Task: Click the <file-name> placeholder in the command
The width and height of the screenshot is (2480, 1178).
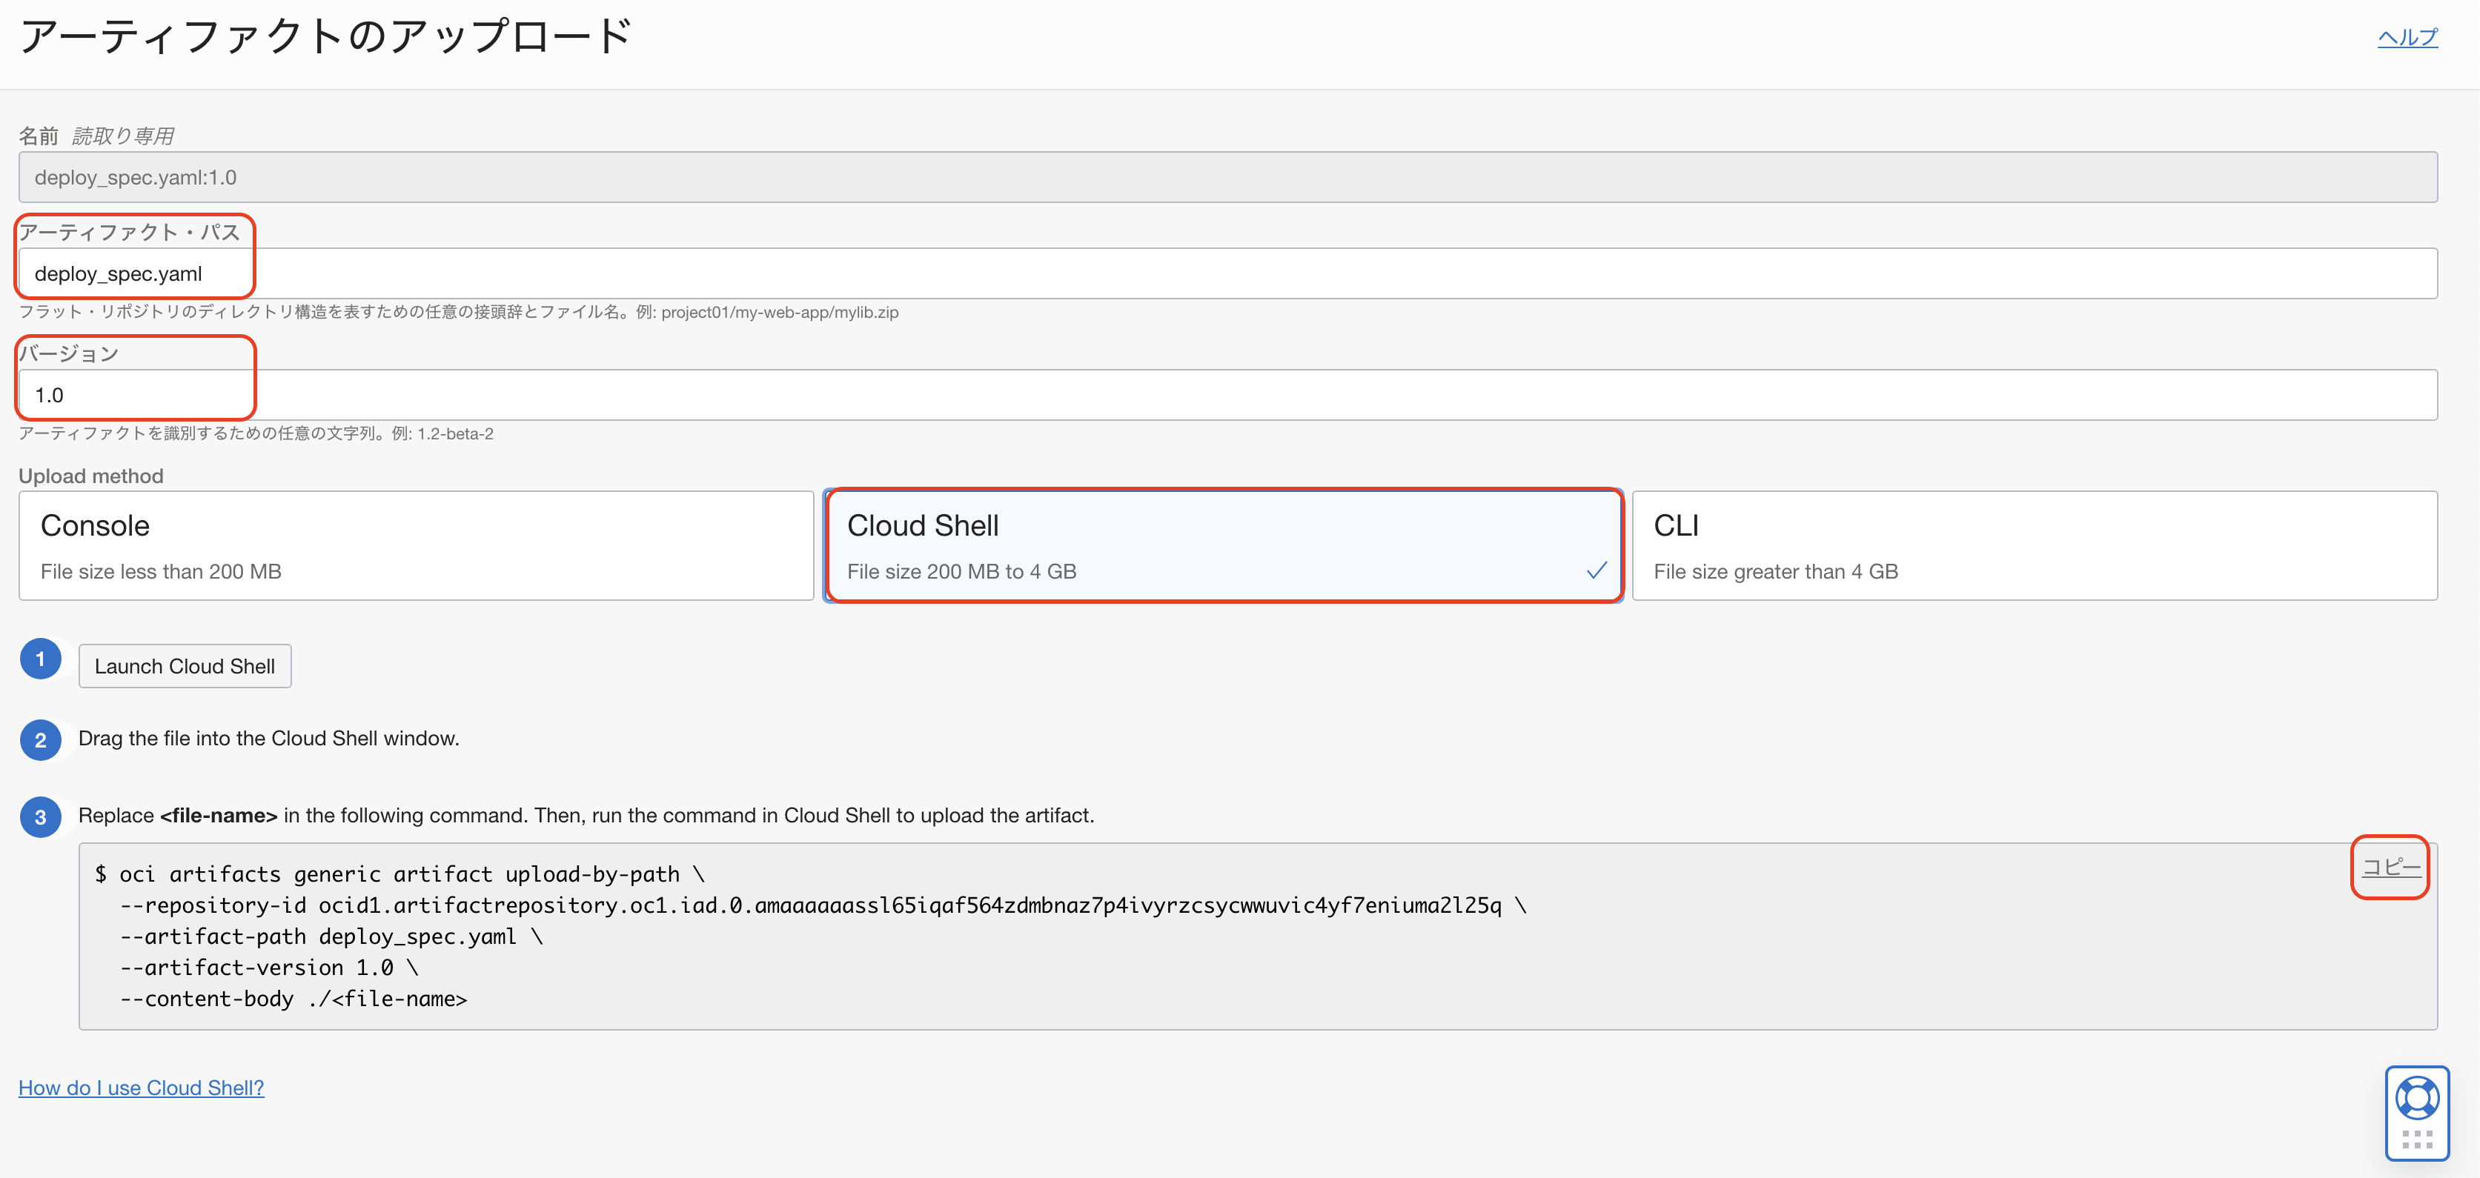Action: point(399,999)
